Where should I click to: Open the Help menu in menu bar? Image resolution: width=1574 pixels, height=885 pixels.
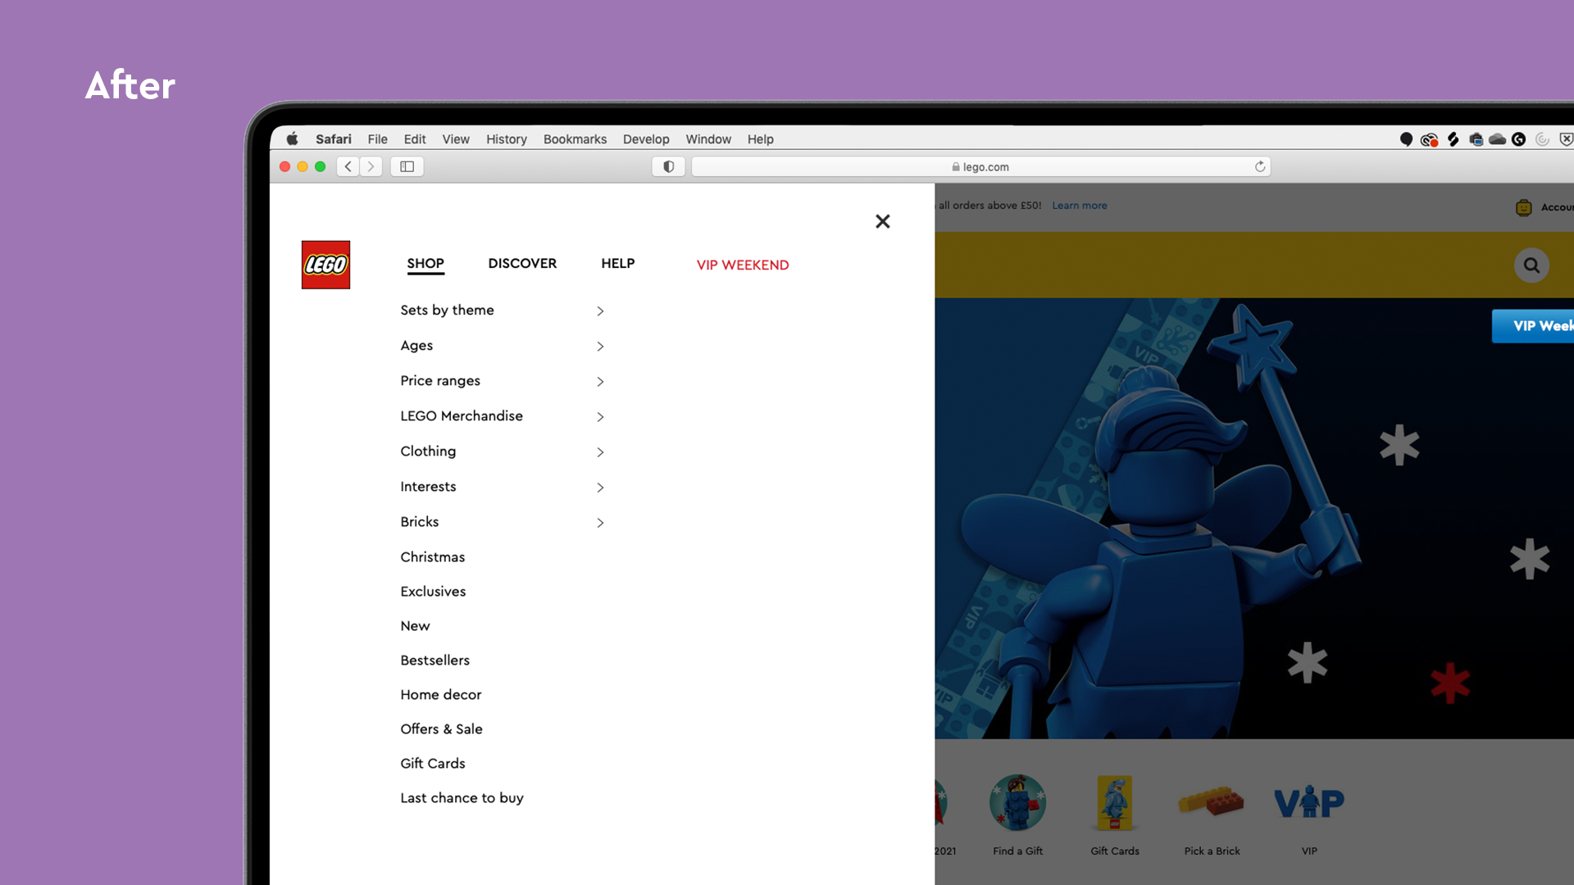pos(760,139)
